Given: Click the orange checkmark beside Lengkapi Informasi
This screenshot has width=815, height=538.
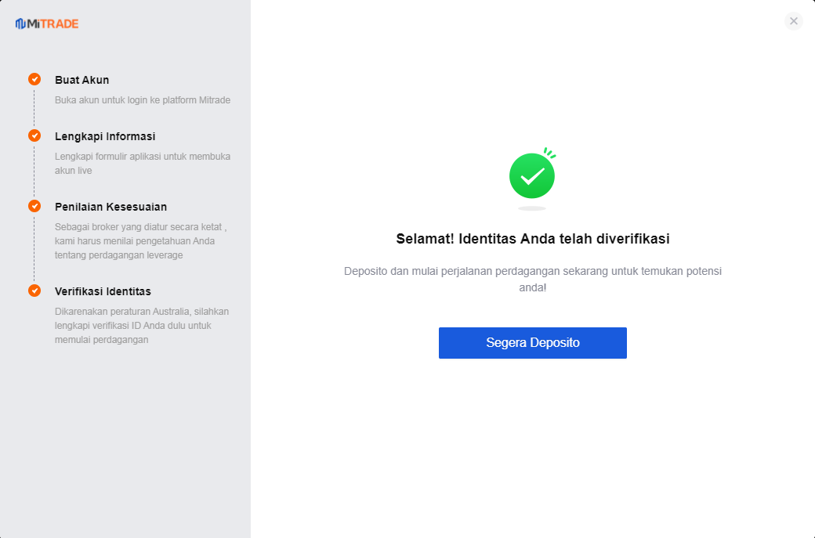Looking at the screenshot, I should click(x=34, y=135).
